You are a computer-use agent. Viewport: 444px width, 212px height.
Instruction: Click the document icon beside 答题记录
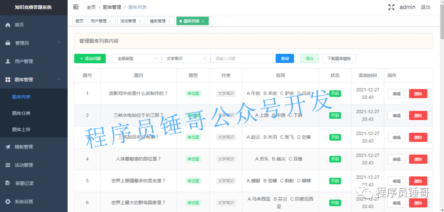(x=8, y=183)
